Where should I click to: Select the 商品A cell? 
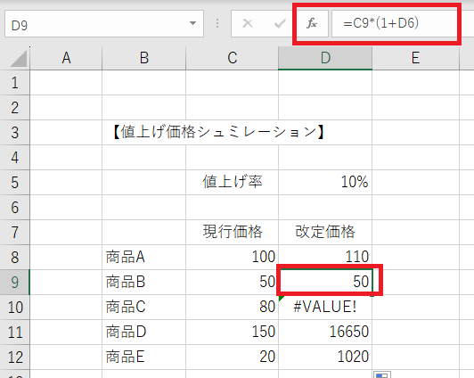click(x=144, y=258)
